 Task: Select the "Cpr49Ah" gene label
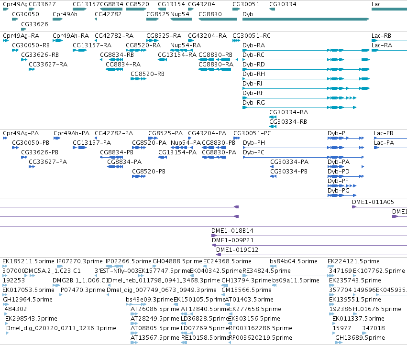65,14
